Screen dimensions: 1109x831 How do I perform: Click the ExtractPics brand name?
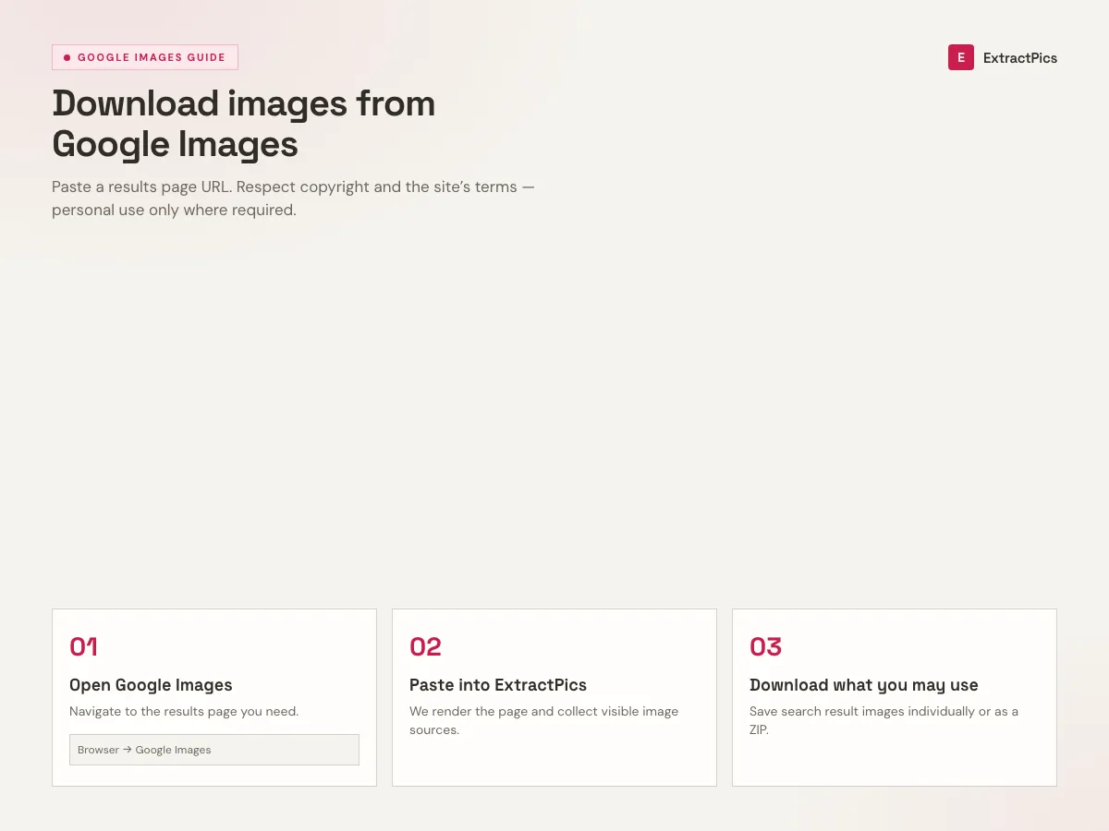(x=1020, y=58)
